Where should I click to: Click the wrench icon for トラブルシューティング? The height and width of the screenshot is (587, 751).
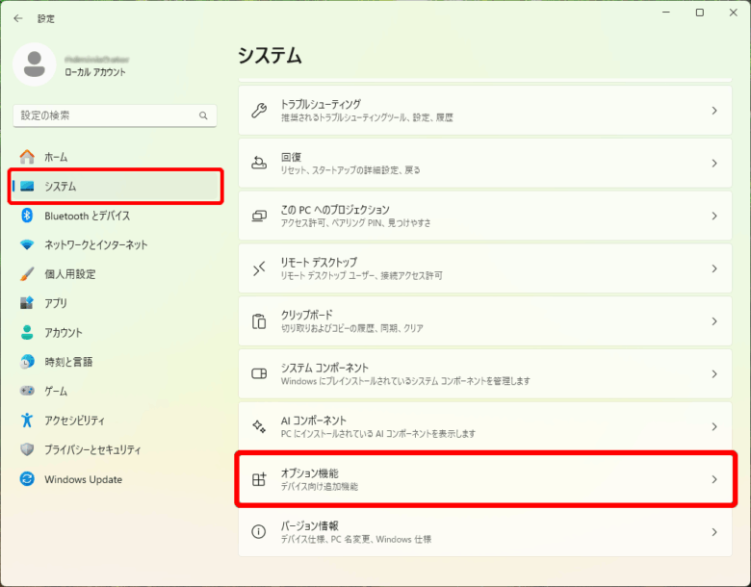(259, 111)
